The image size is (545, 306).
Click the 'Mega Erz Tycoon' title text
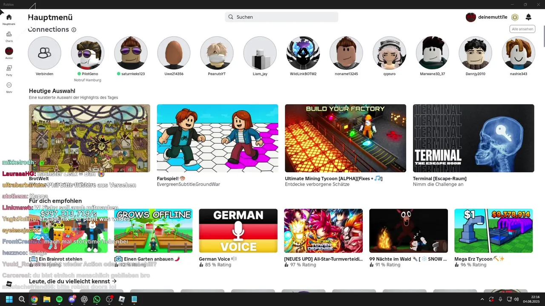click(479, 259)
